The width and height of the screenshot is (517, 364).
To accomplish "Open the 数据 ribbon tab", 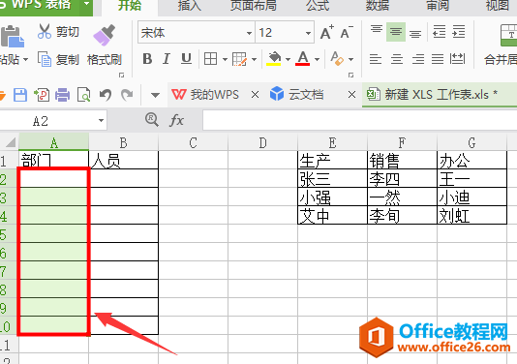I will [378, 6].
